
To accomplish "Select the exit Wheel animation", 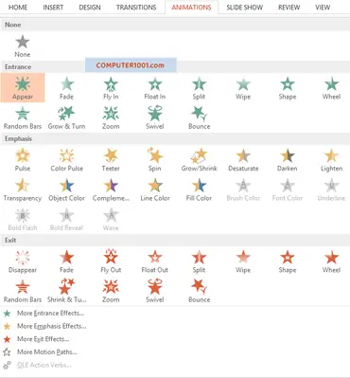I will tap(331, 261).
